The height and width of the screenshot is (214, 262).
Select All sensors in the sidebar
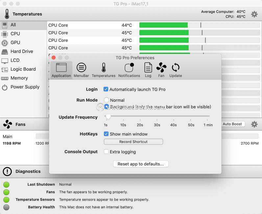(23, 25)
